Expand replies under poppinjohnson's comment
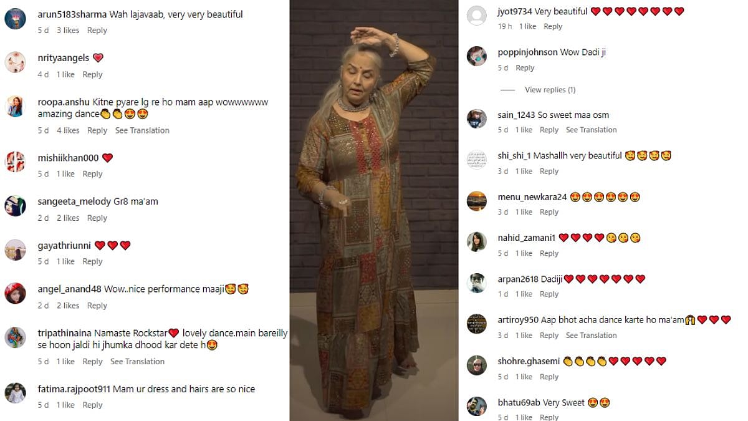The width and height of the screenshot is (748, 421). tap(550, 90)
